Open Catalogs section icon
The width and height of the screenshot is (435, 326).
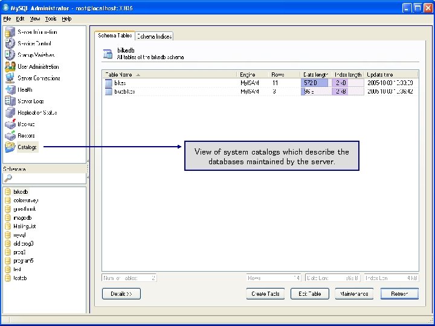(10, 147)
